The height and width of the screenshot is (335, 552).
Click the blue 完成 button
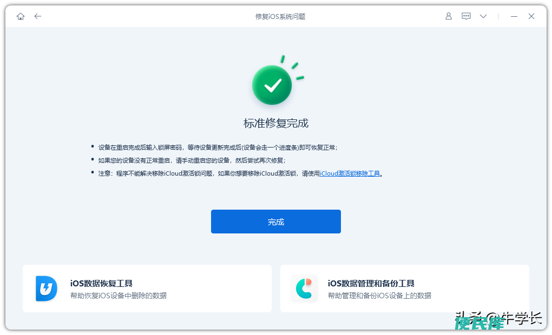(x=275, y=222)
